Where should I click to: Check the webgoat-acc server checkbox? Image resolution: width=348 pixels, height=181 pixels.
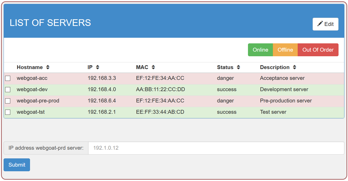(x=8, y=78)
